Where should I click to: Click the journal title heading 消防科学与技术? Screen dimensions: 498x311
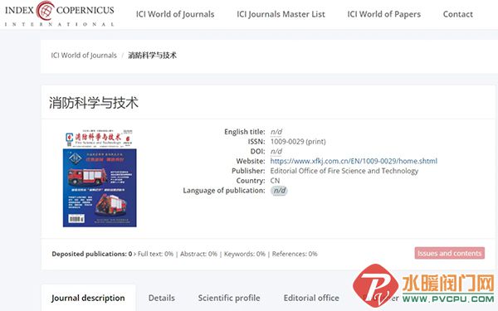pyautogui.click(x=94, y=103)
